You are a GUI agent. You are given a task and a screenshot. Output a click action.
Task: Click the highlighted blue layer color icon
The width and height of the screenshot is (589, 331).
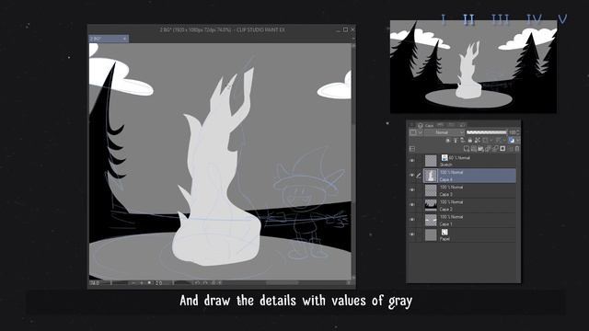click(x=511, y=141)
